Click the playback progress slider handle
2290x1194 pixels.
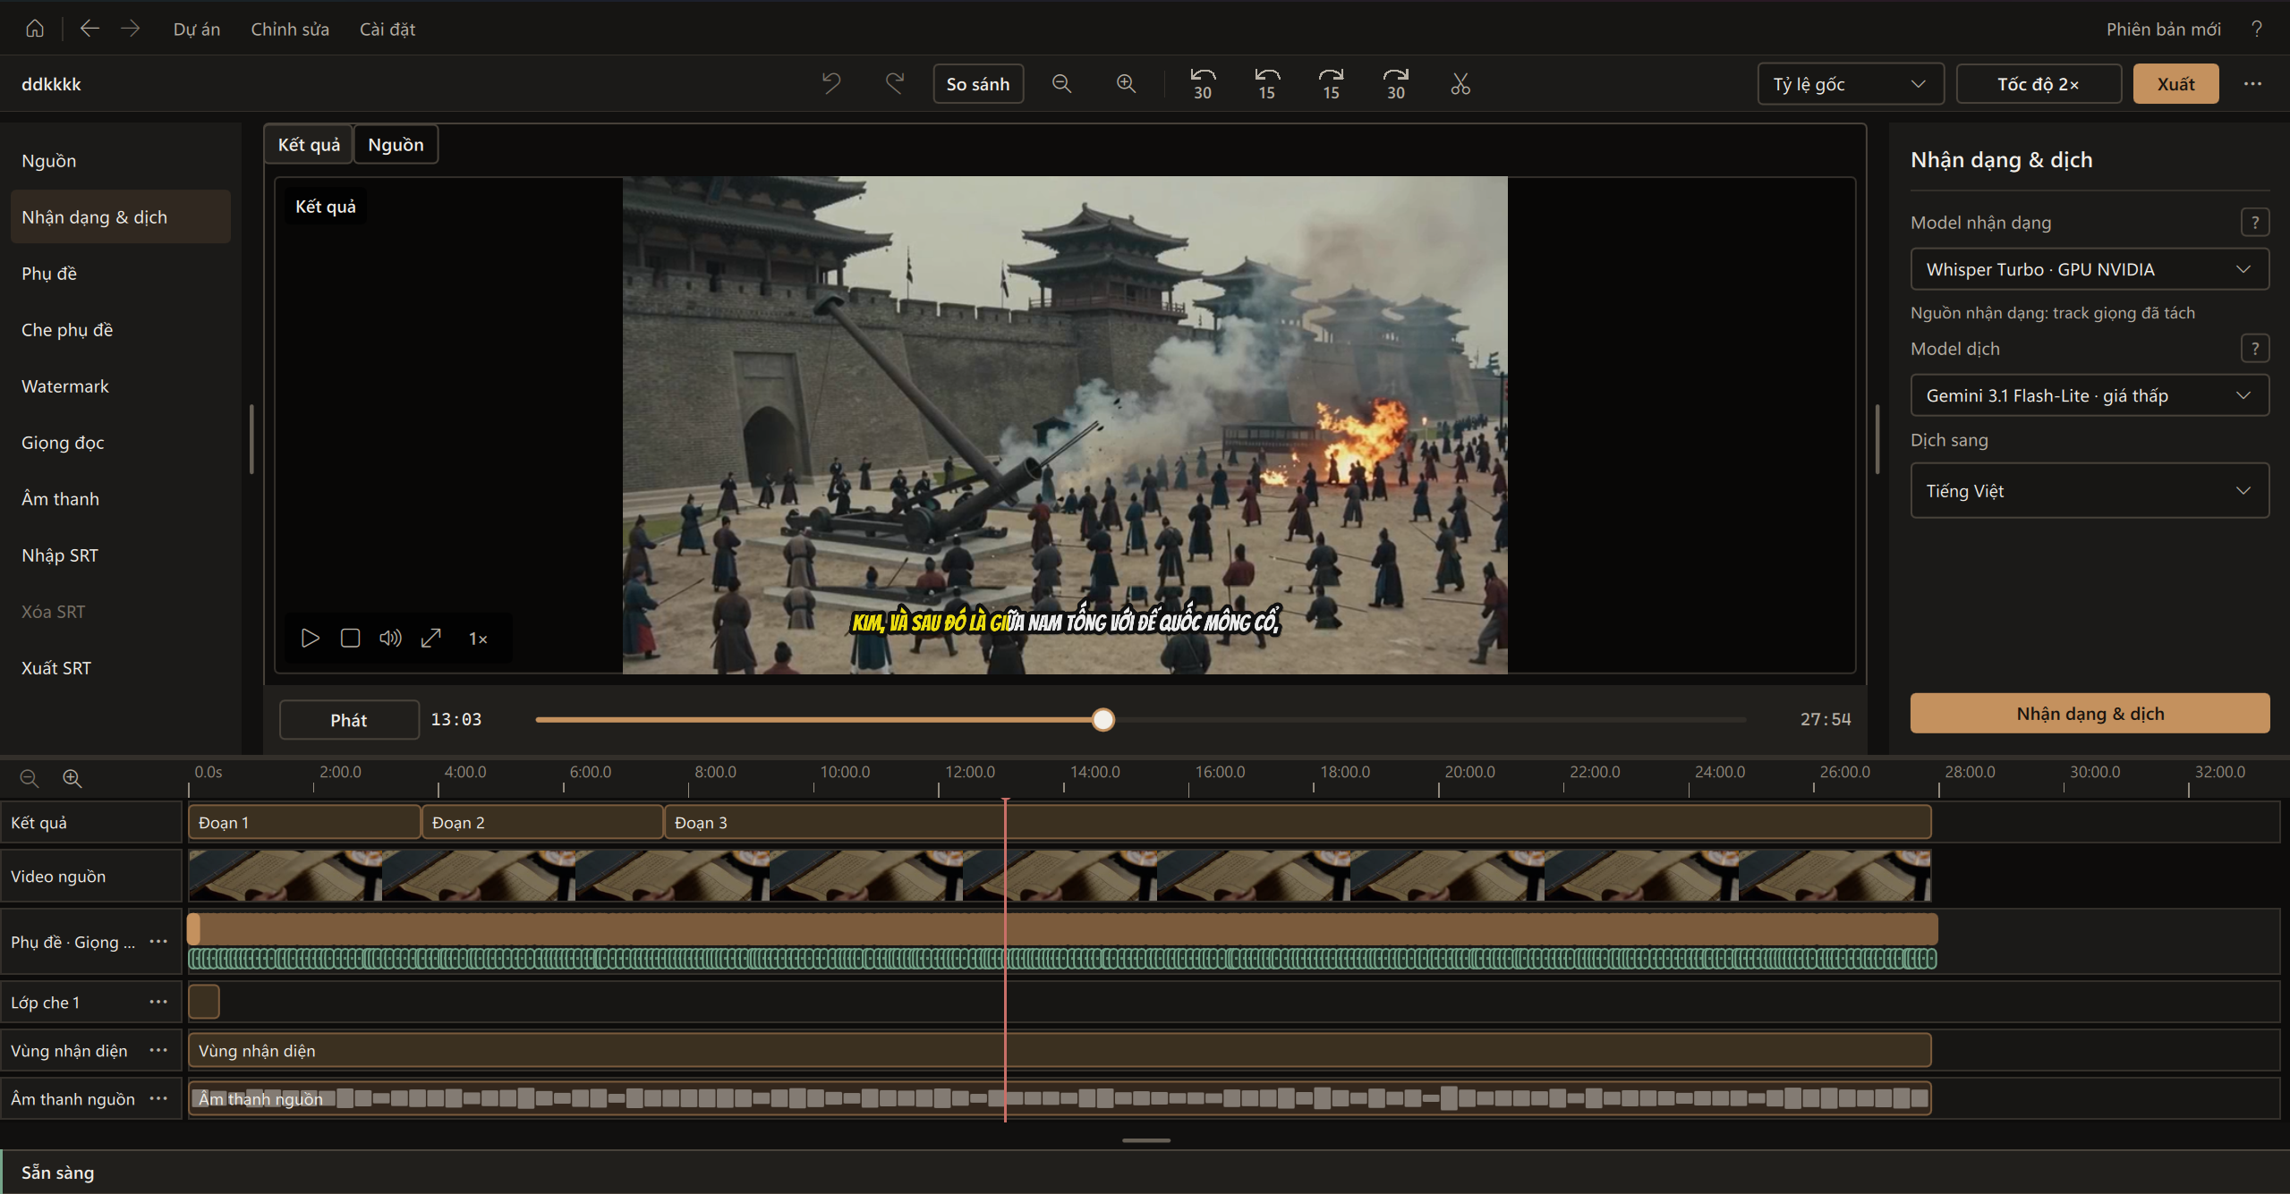[1103, 719]
